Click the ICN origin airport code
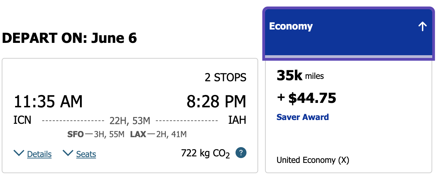Screen dimensions: 436x179 point(22,120)
